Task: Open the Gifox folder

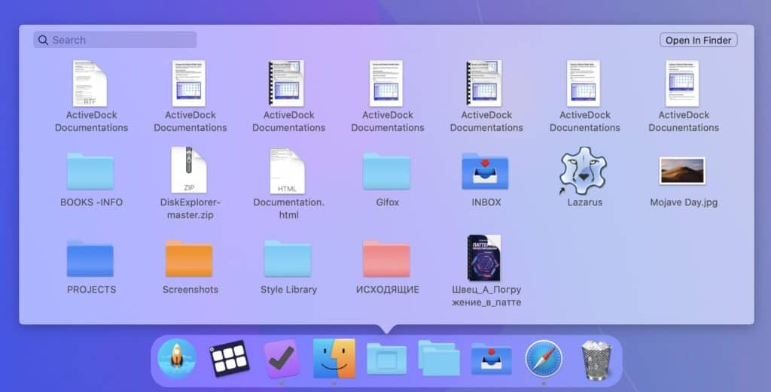Action: [386, 172]
